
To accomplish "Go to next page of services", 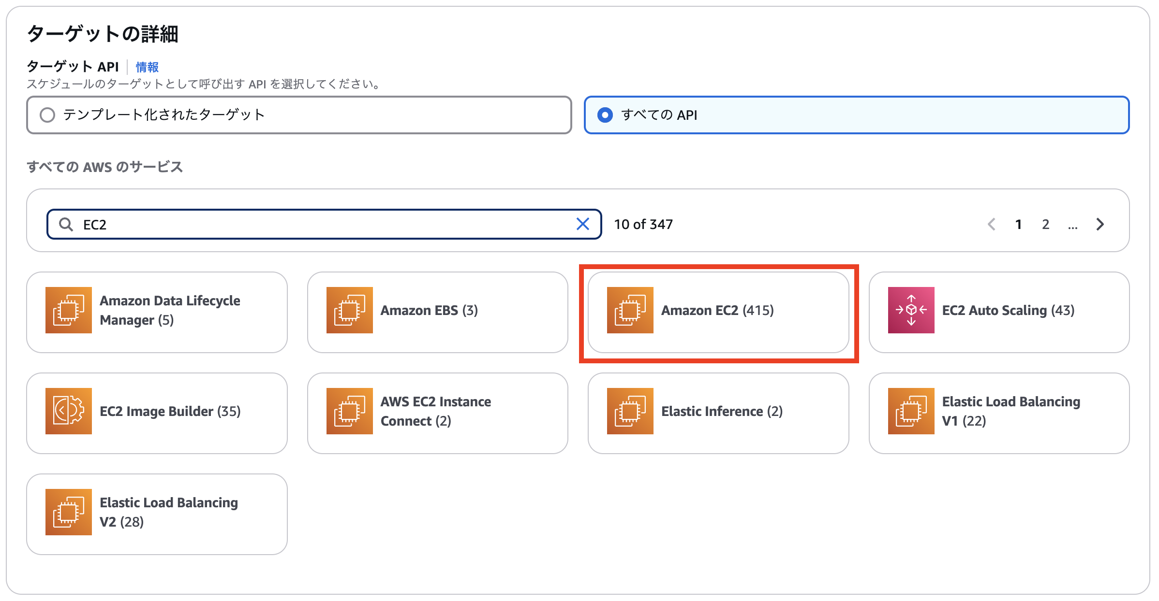I will pos(1100,224).
